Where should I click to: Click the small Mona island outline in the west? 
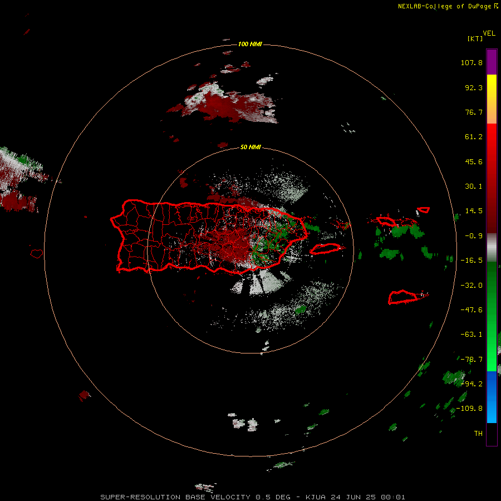37,253
